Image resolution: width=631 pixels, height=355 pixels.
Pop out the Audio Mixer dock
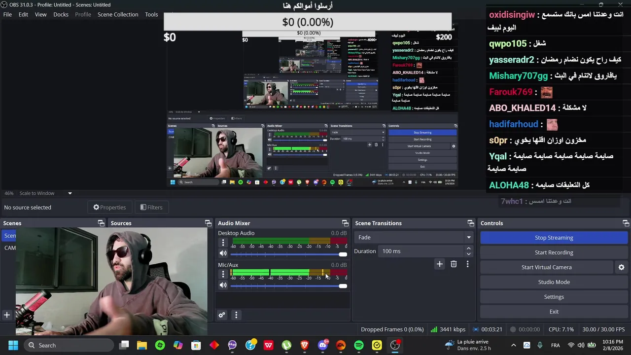pos(345,223)
